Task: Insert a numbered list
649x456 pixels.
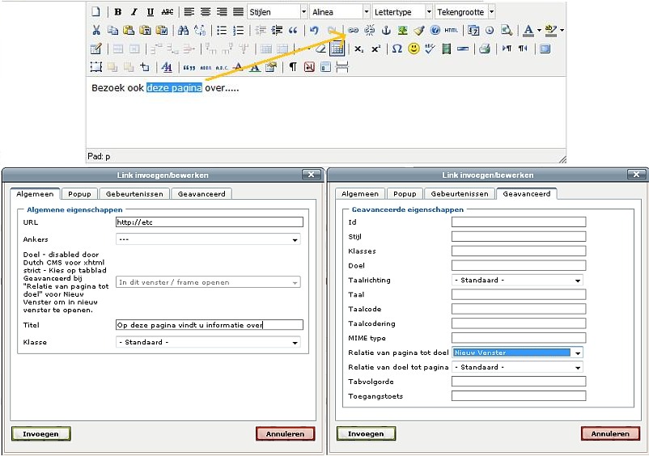Action: pos(238,30)
